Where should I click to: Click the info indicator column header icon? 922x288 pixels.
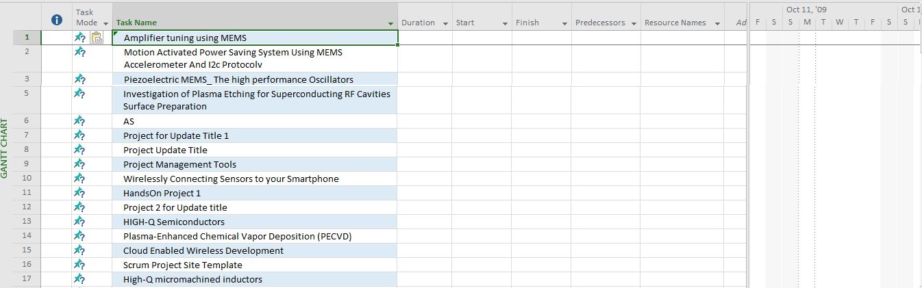pyautogui.click(x=57, y=21)
